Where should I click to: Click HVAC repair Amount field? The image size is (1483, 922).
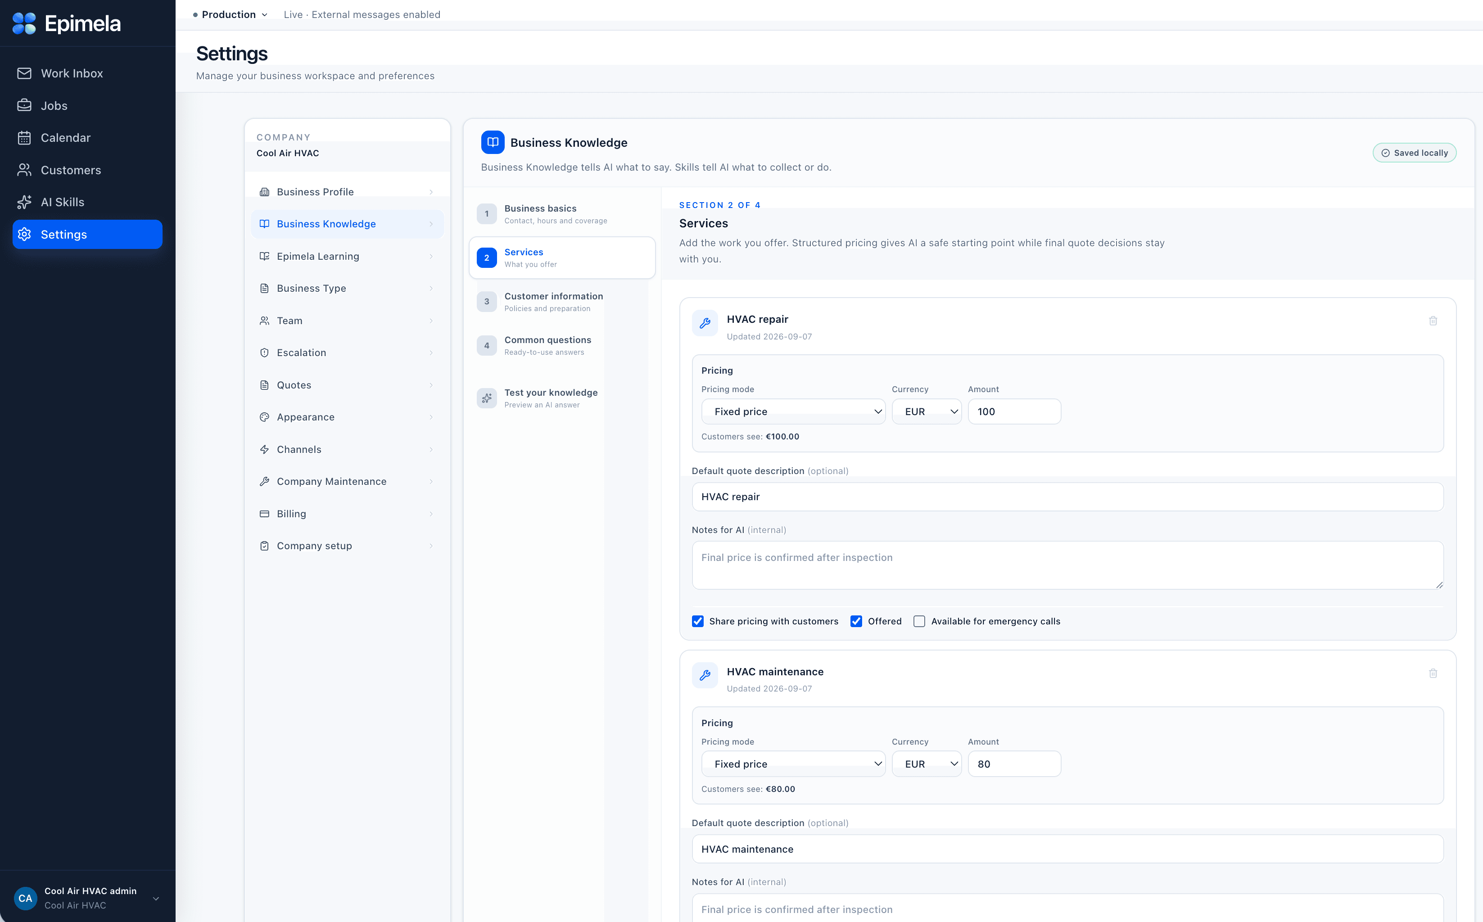[x=1014, y=411]
